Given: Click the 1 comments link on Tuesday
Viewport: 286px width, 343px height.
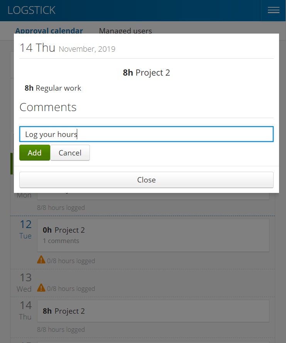Looking at the screenshot, I should [61, 241].
